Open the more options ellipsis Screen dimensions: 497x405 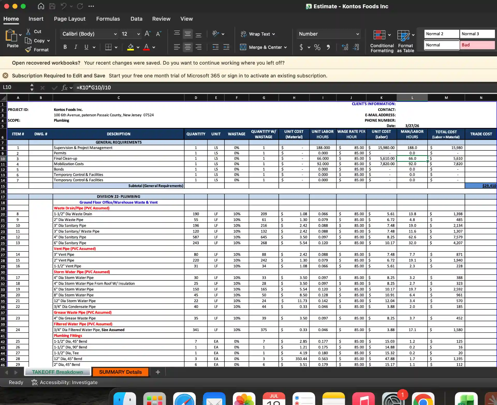91,6
